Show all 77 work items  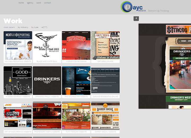coord(44,27)
